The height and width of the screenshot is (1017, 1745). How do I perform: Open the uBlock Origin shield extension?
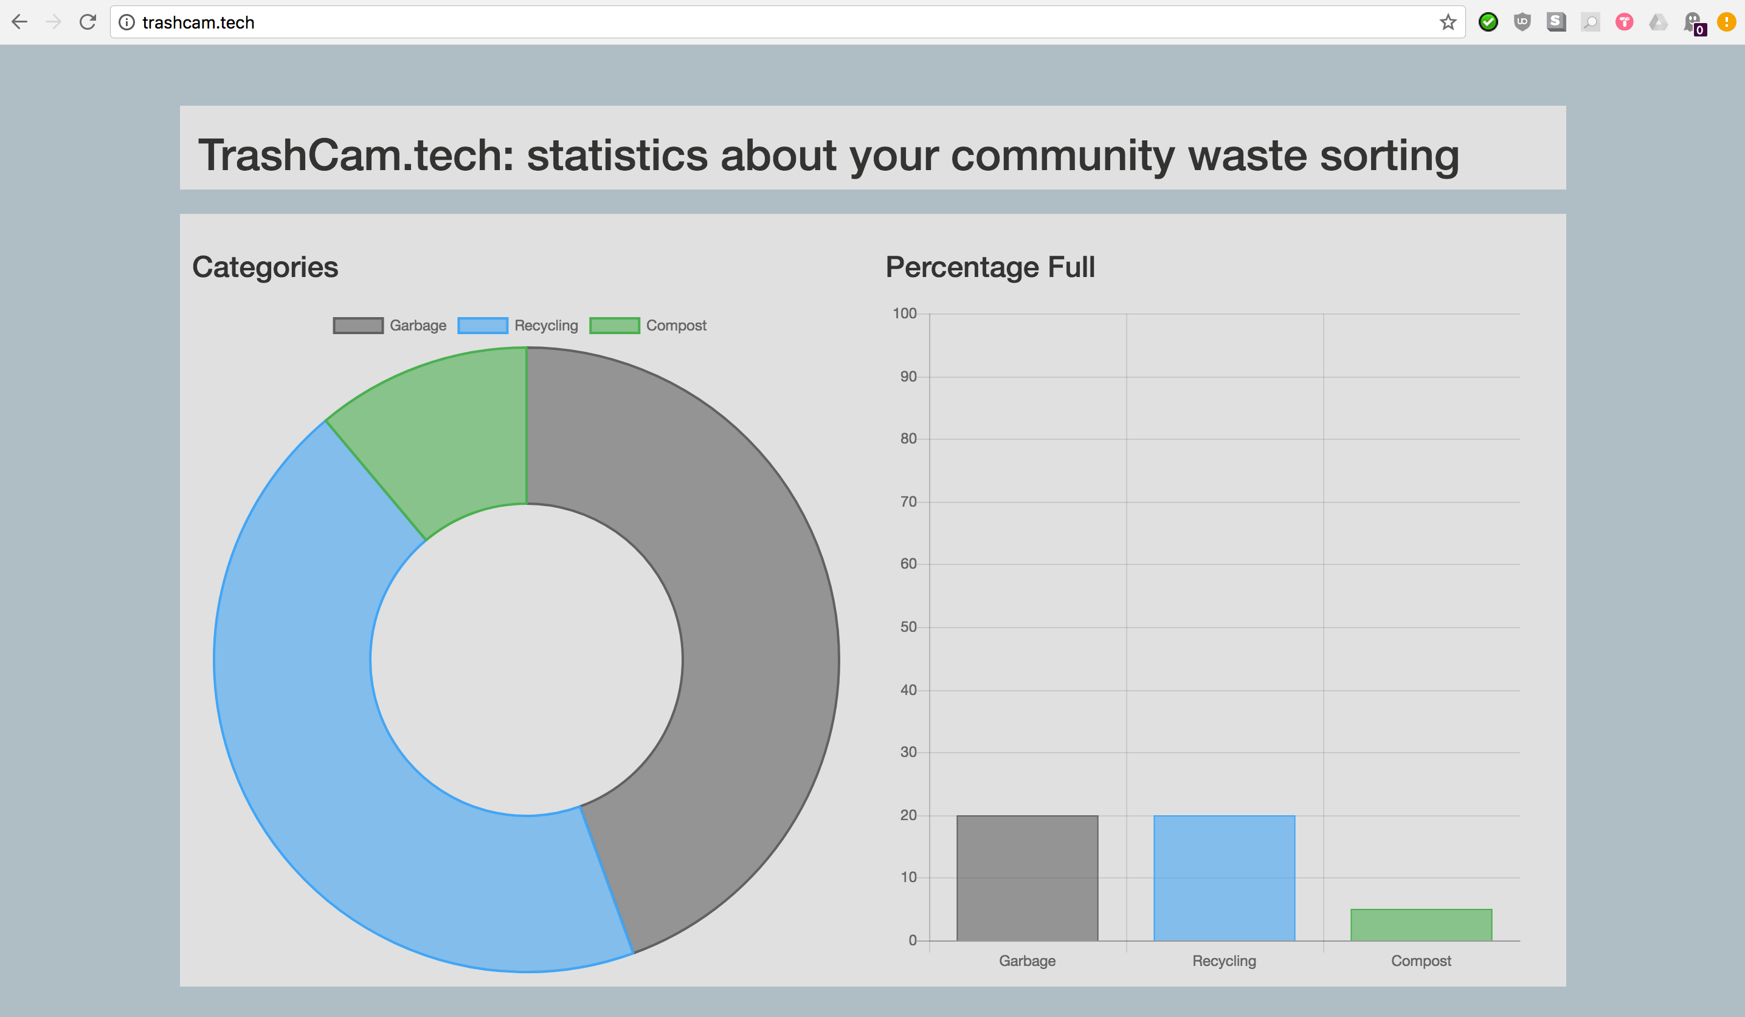coord(1522,22)
